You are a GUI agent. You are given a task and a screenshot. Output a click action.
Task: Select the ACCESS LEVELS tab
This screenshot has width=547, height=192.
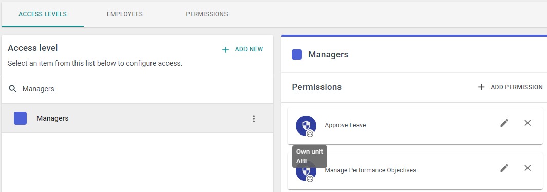pyautogui.click(x=43, y=14)
